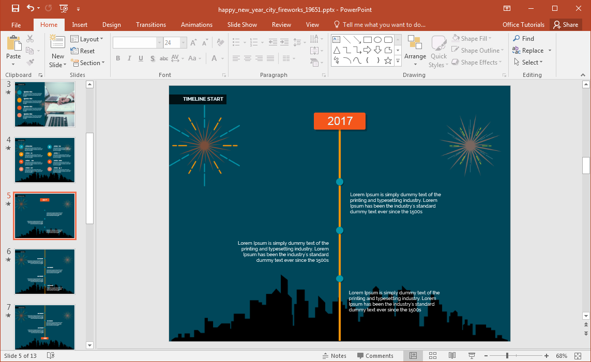Switch to the Transitions tab

point(151,25)
